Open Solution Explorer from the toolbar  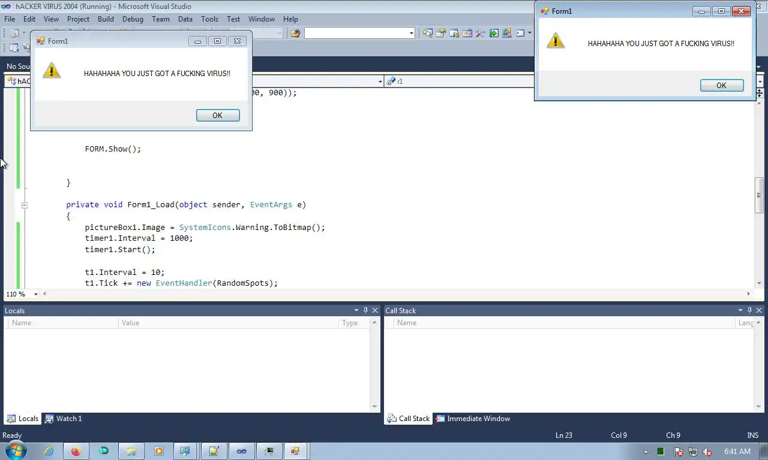coord(427,33)
